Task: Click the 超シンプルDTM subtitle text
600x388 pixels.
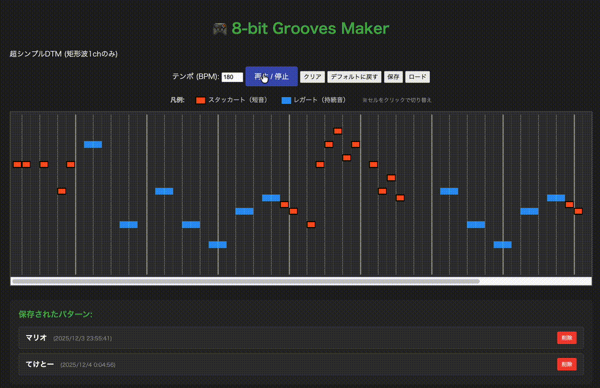Action: [x=63, y=54]
